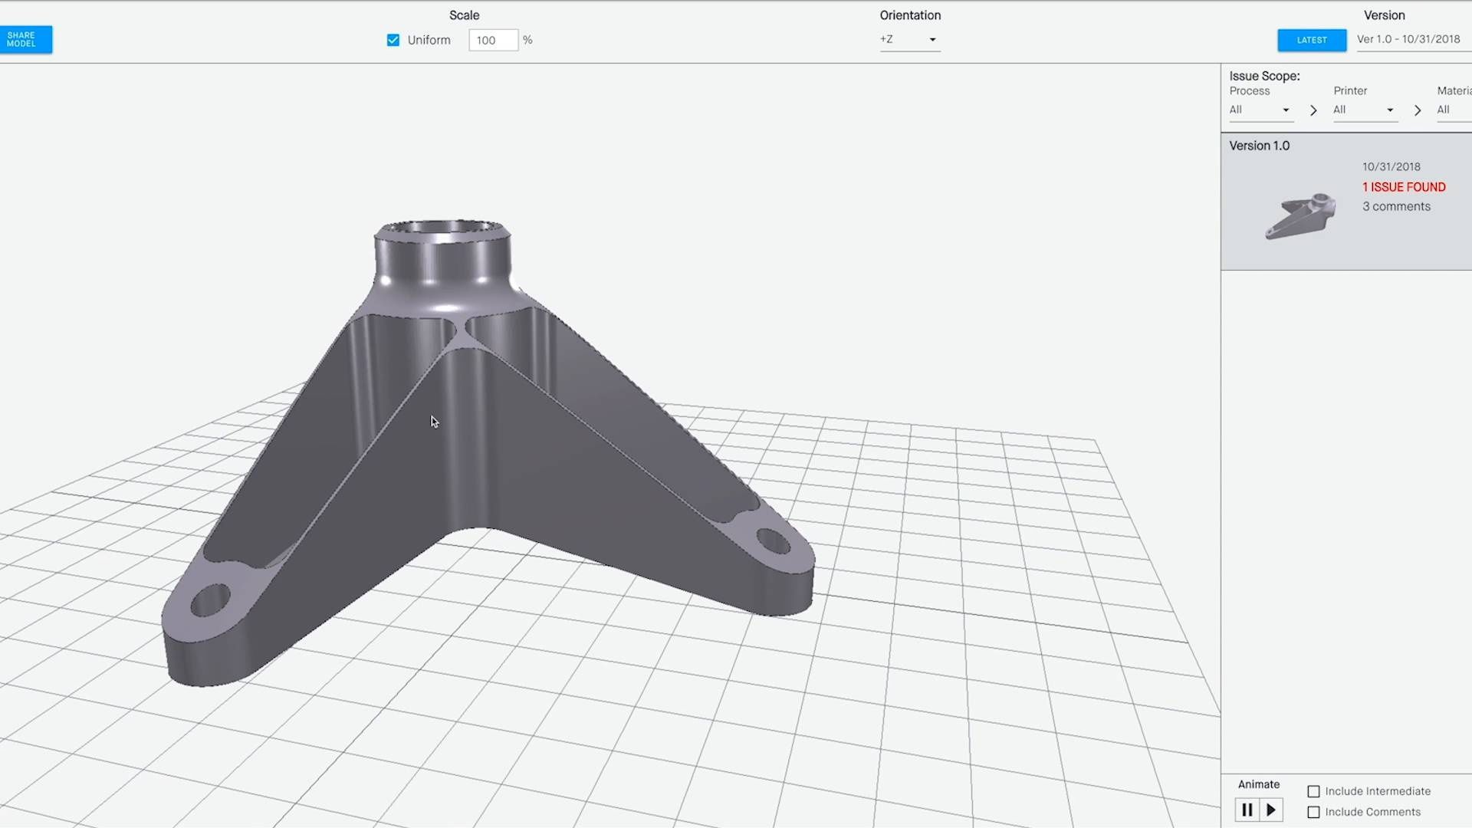Click the scale percentage input field
The width and height of the screenshot is (1472, 828).
[x=493, y=40]
